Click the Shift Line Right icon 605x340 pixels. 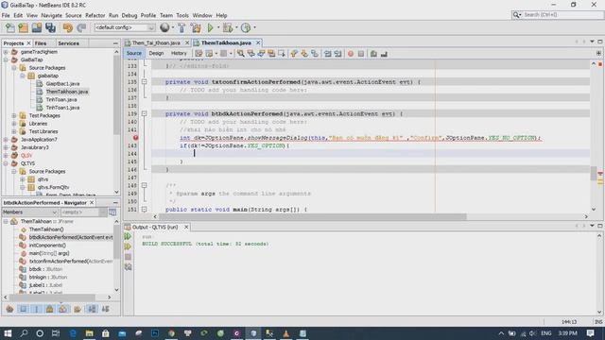(x=338, y=54)
